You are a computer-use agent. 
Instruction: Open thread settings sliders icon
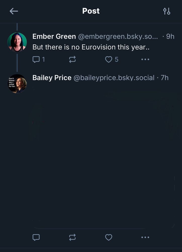167,11
